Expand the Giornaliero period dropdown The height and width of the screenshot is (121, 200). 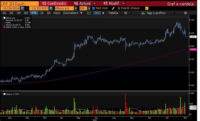pos(81,13)
